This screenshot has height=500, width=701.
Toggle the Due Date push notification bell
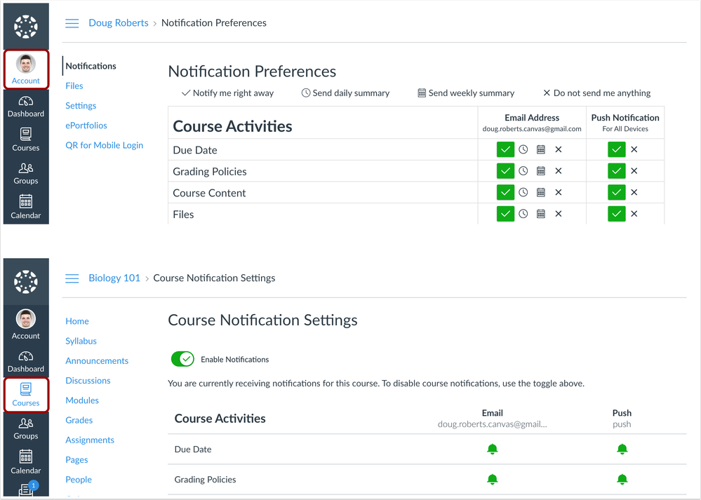point(622,449)
